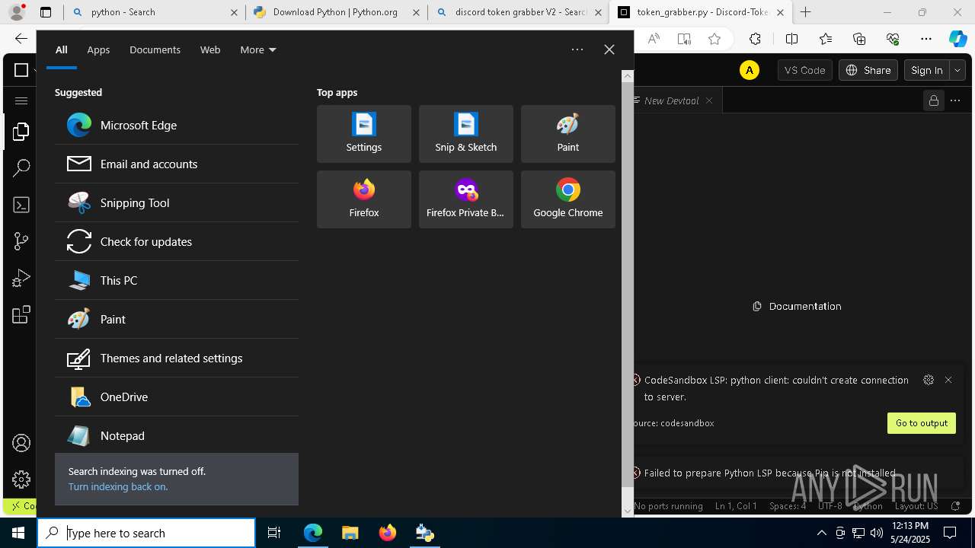
Task: Click the Share button
Action: [x=868, y=70]
